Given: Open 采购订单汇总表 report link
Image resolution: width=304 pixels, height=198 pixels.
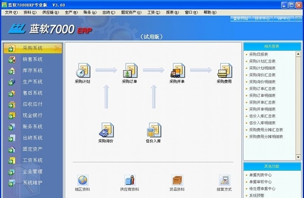Looking at the screenshot, I should (262, 89).
